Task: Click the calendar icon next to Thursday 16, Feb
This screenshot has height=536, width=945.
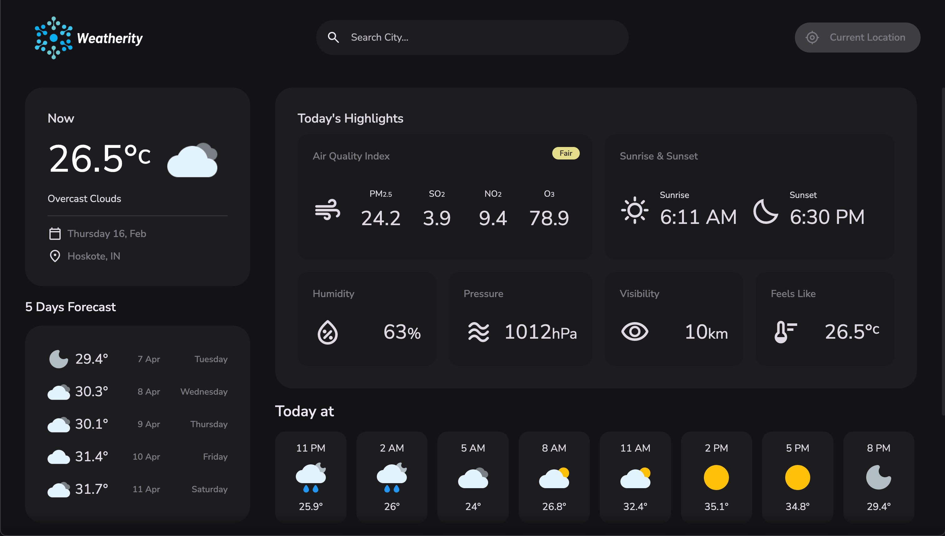Action: (55, 233)
